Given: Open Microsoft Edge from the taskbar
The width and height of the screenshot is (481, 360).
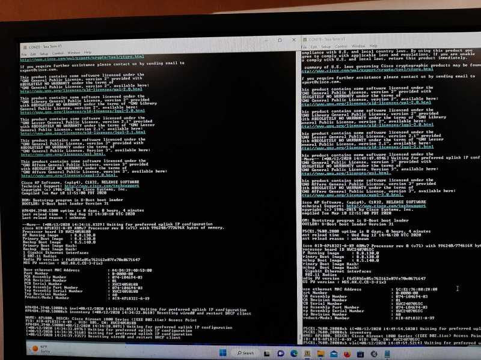Looking at the screenshot, I should point(294,353).
